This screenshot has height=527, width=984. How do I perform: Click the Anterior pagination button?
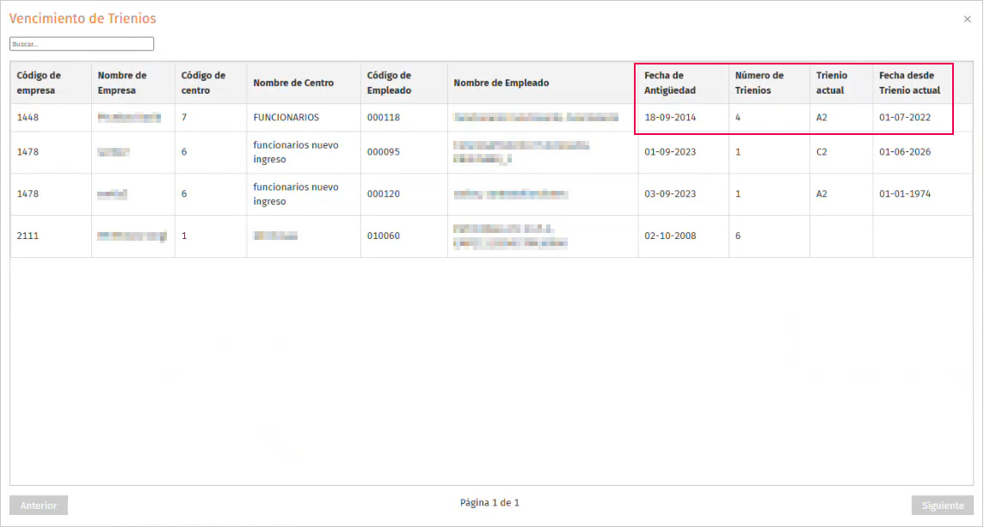pyautogui.click(x=39, y=506)
